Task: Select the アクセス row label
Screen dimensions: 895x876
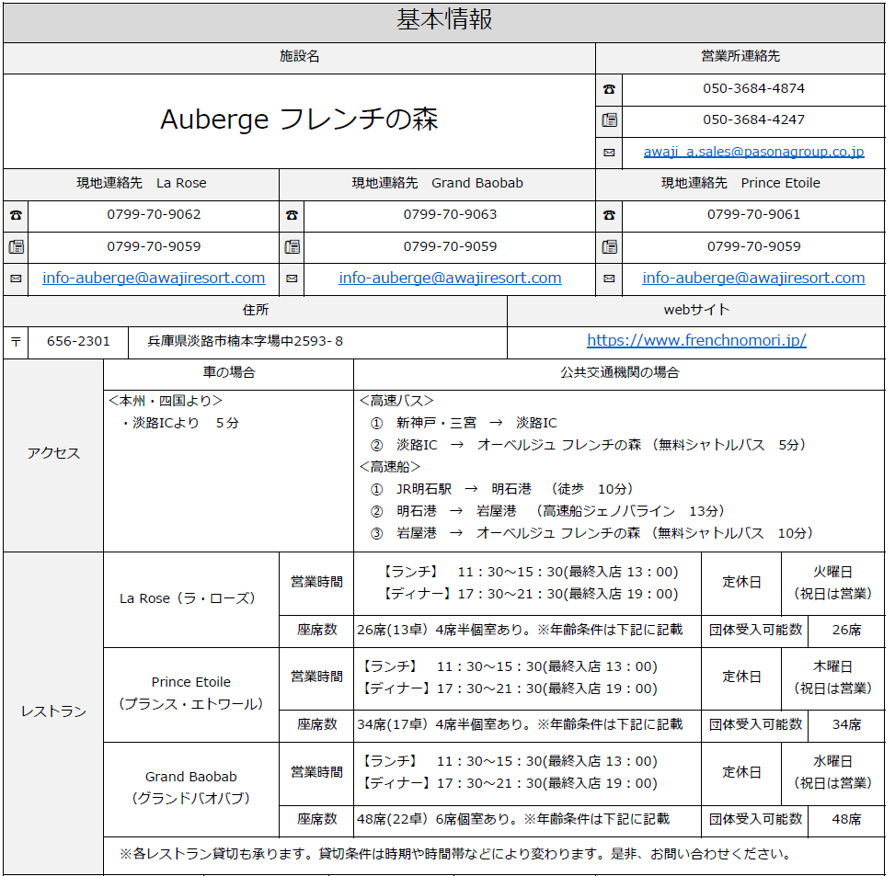Action: (53, 454)
